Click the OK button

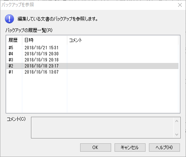(96, 148)
